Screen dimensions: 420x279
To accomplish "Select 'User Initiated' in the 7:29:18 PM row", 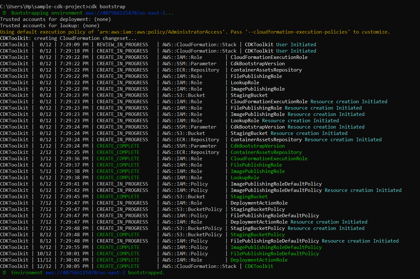I will coord(296,51).
